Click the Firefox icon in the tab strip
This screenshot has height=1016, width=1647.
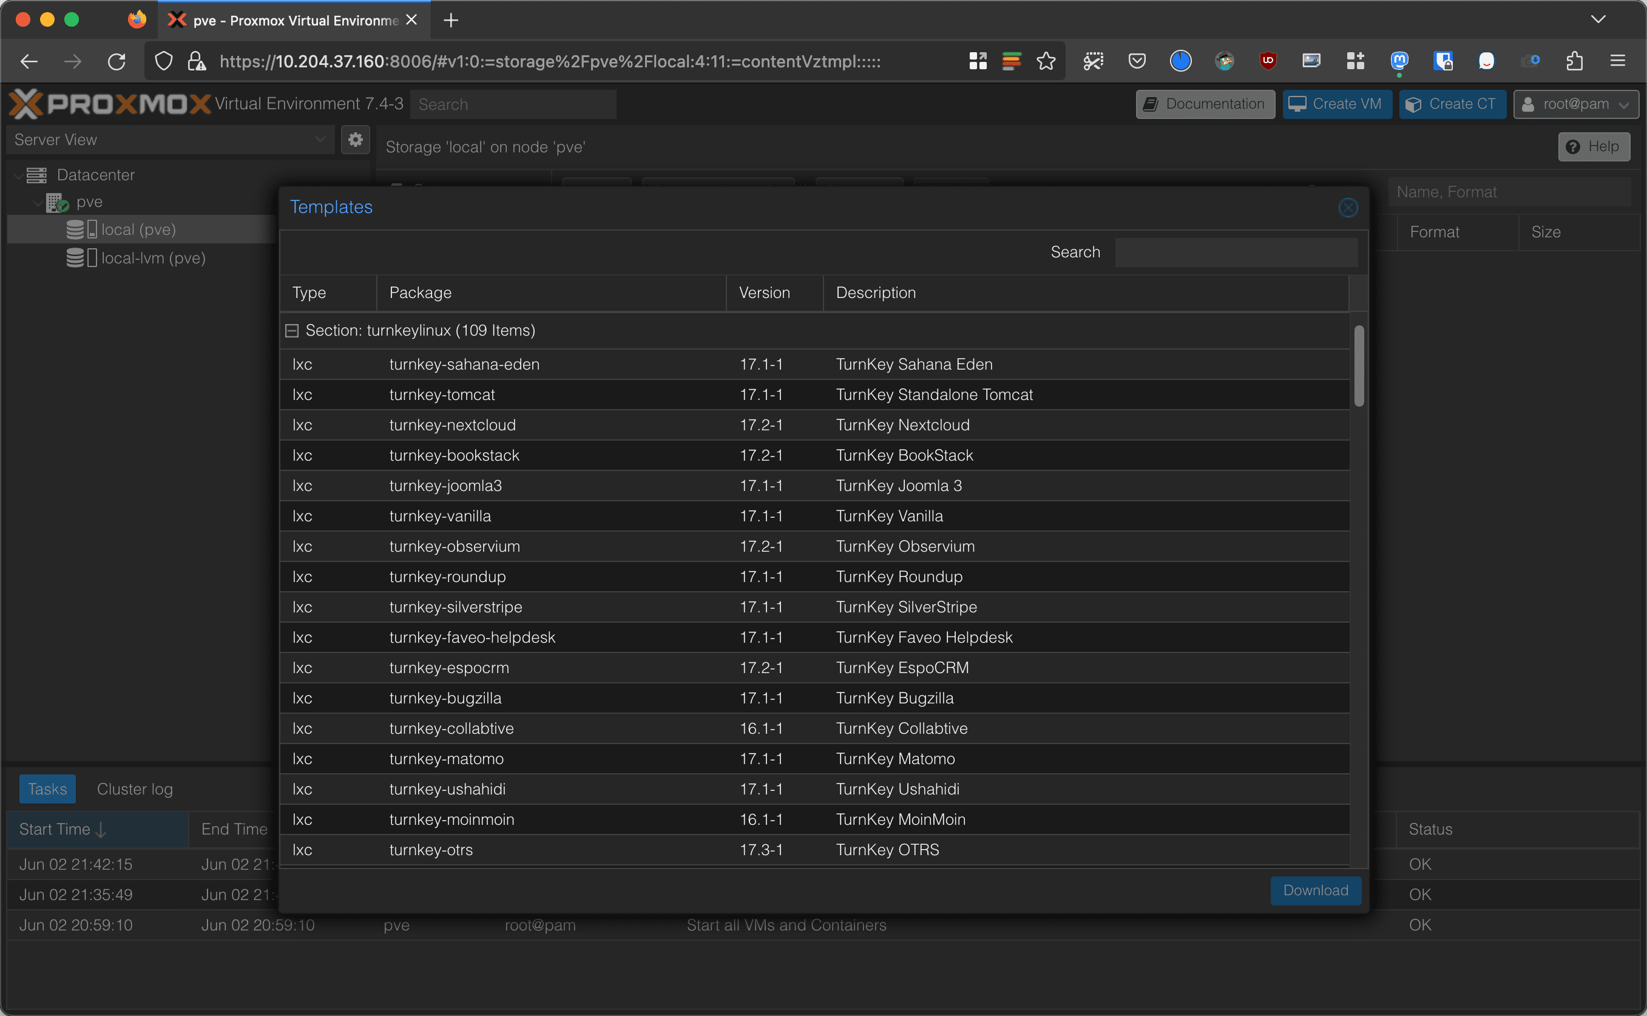[x=137, y=19]
